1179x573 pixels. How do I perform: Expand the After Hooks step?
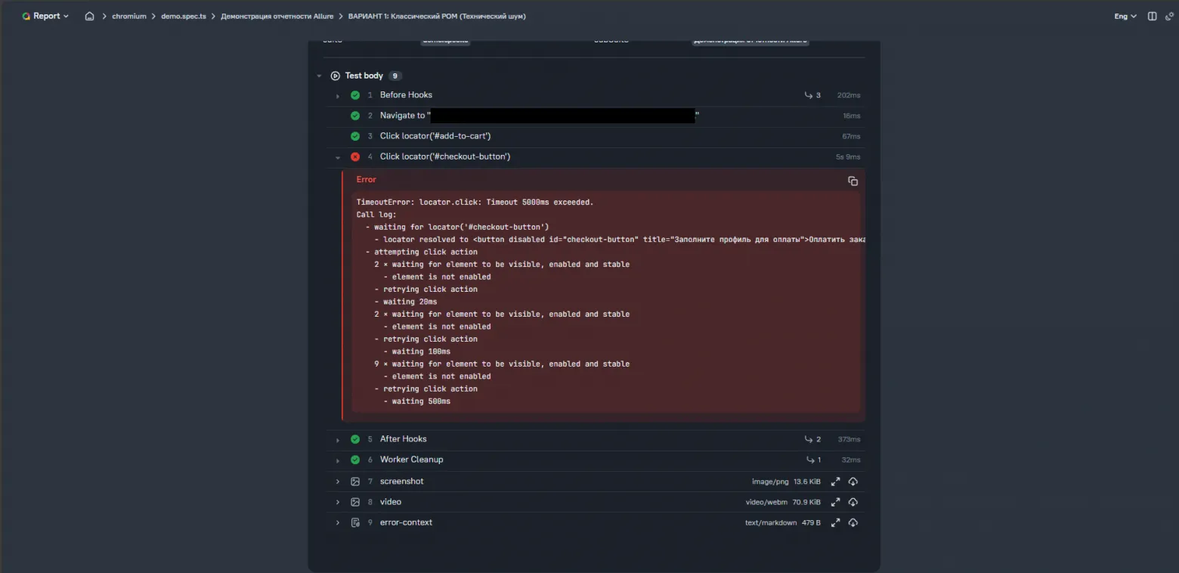click(x=337, y=438)
